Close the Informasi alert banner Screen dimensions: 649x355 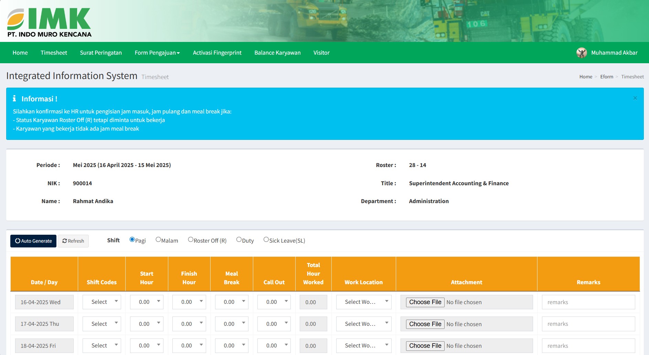click(x=635, y=98)
